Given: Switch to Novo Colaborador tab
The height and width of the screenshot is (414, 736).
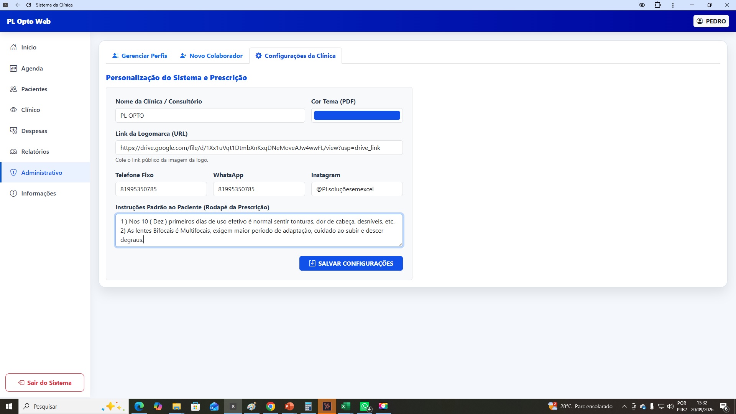Looking at the screenshot, I should coord(211,56).
